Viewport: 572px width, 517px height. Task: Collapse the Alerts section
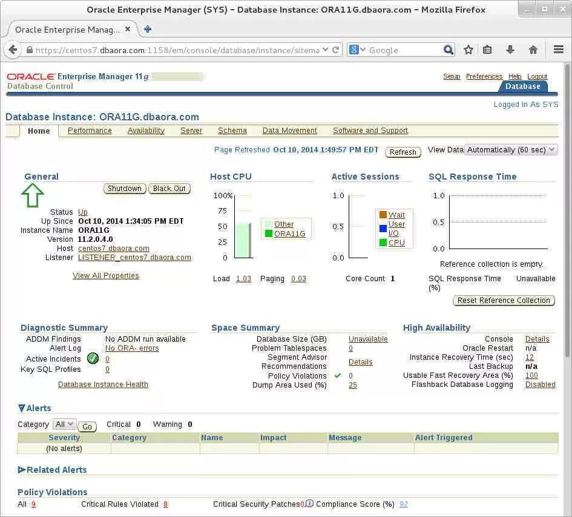tap(22, 408)
